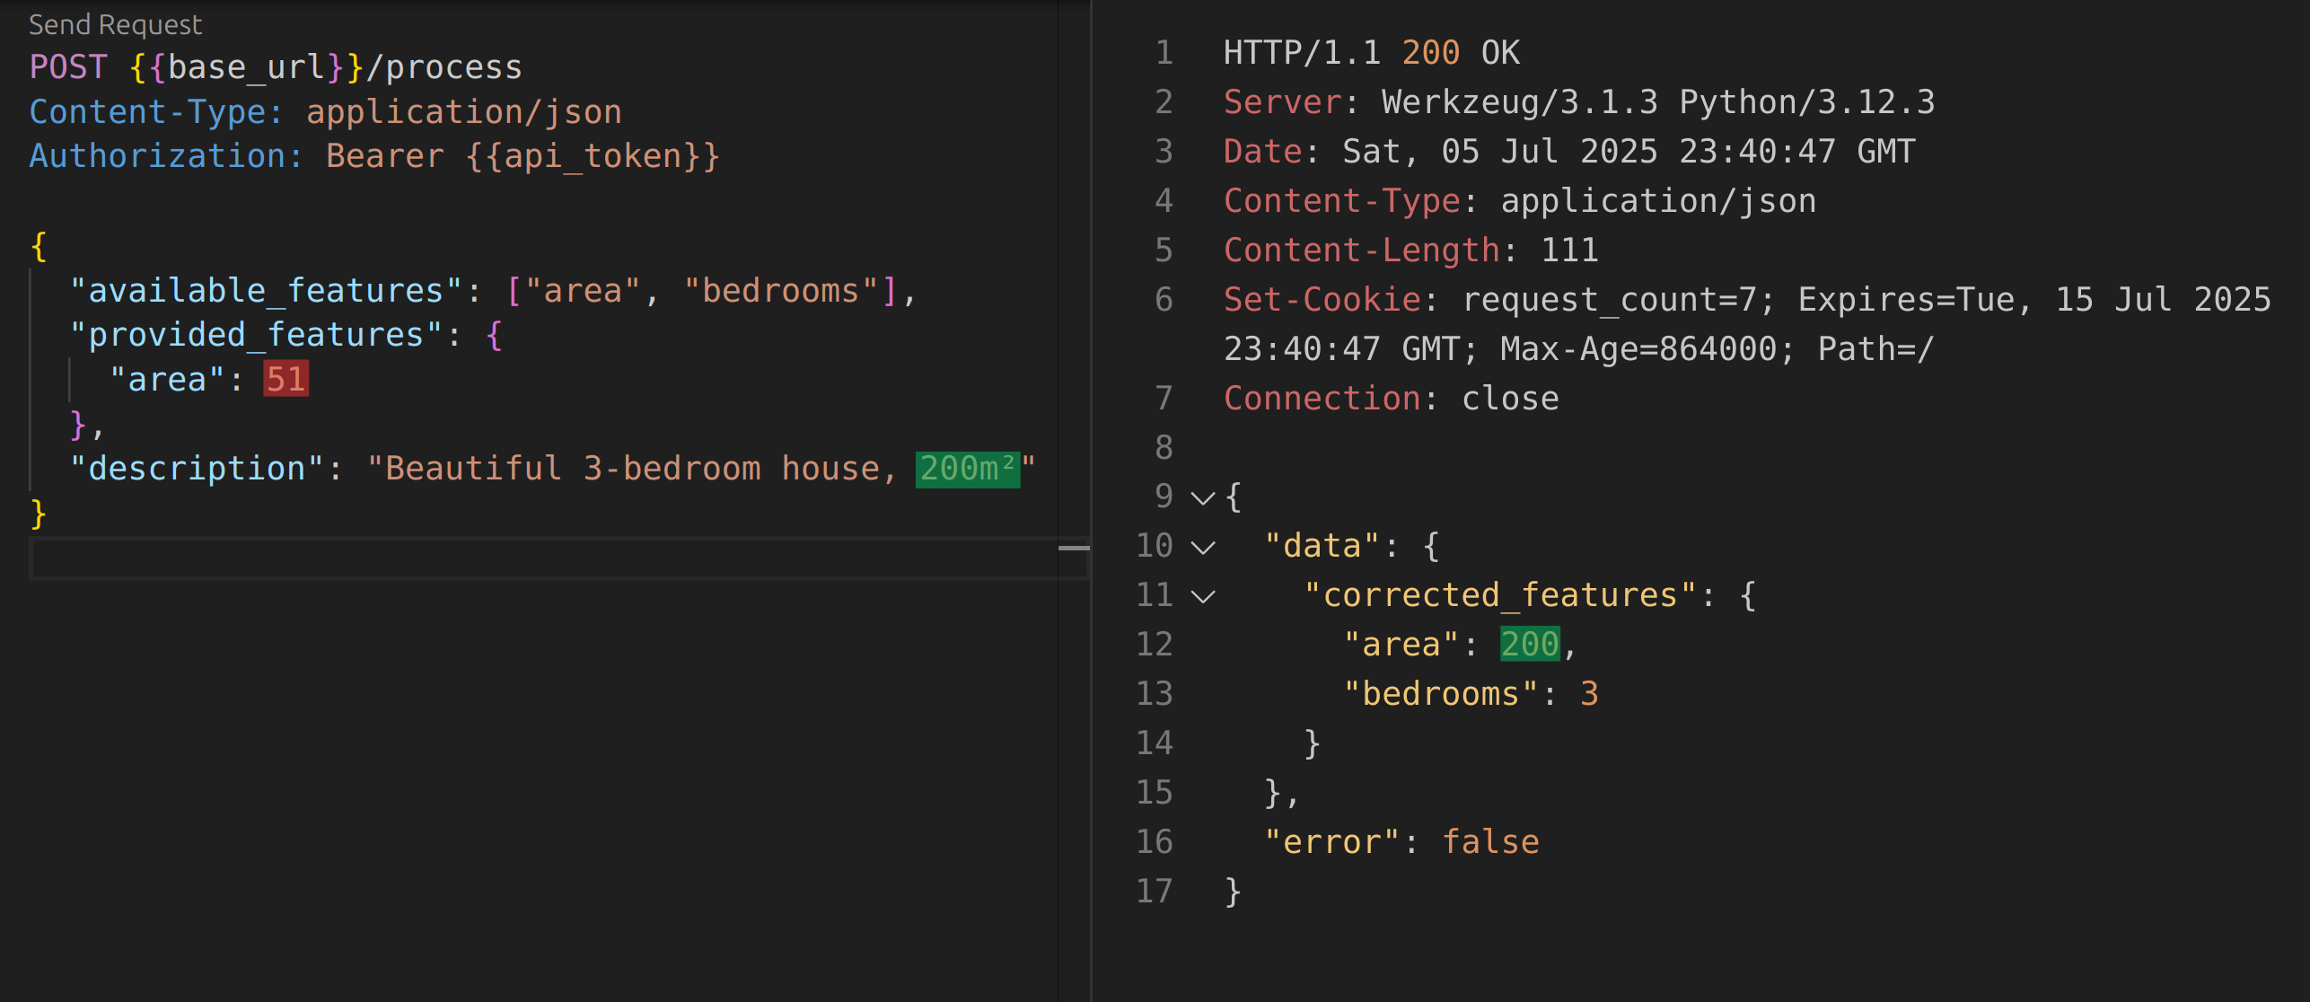Image resolution: width=2310 pixels, height=1002 pixels.
Task: Click the opening yellow brace of request body
Action: pyautogui.click(x=39, y=246)
